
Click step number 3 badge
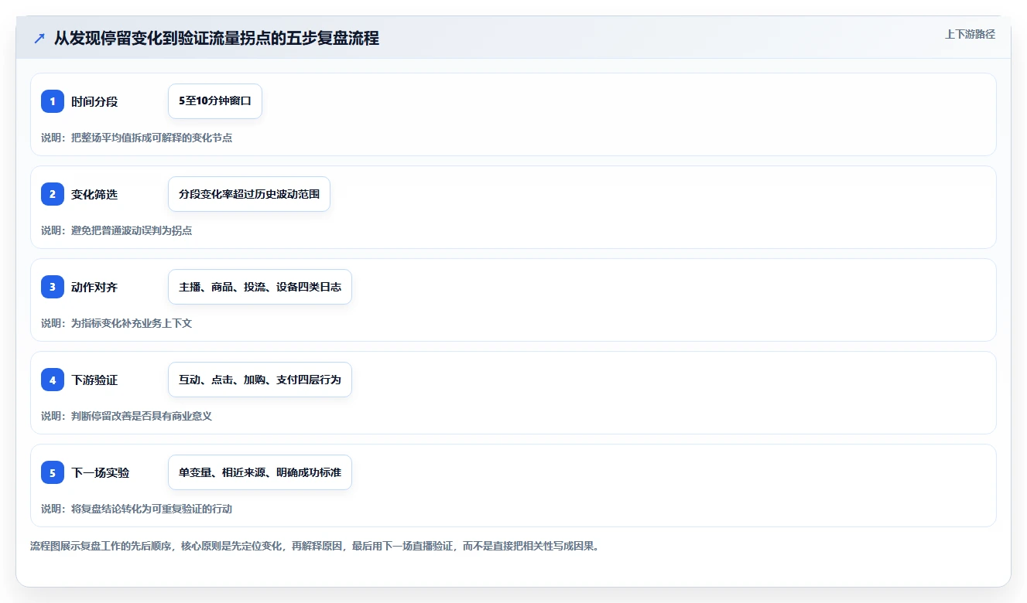click(53, 287)
